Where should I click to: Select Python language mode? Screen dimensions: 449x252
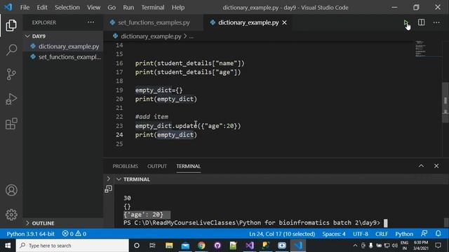pos(404,234)
